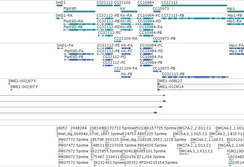This screenshot has width=244, height=167.
Task: Click transcript Klc-RC
Action: (x=126, y=21)
